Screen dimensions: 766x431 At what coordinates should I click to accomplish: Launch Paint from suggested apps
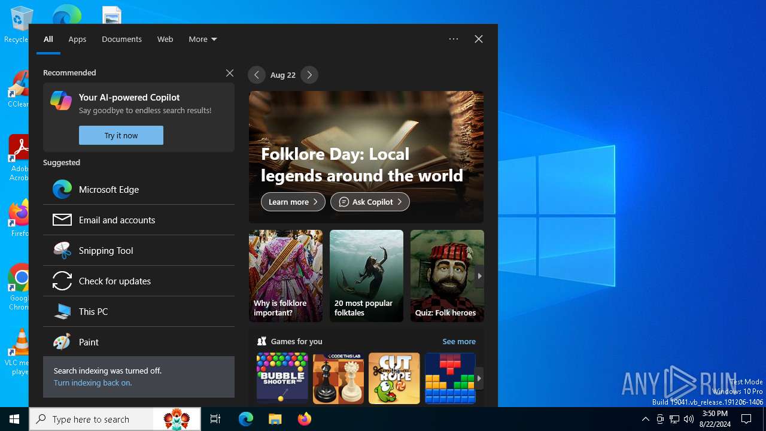[139, 342]
